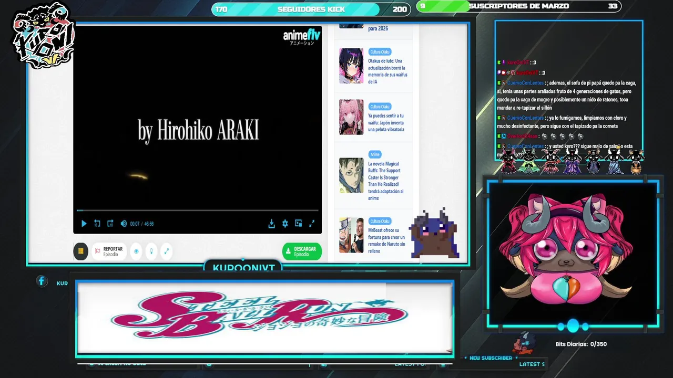673x378 pixels.
Task: Open MrBeast Naruto remake article link
Action: (387, 240)
